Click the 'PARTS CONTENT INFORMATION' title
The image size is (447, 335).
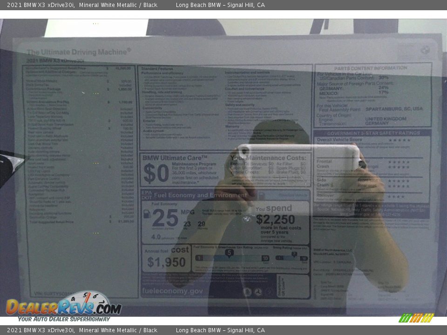(371, 68)
